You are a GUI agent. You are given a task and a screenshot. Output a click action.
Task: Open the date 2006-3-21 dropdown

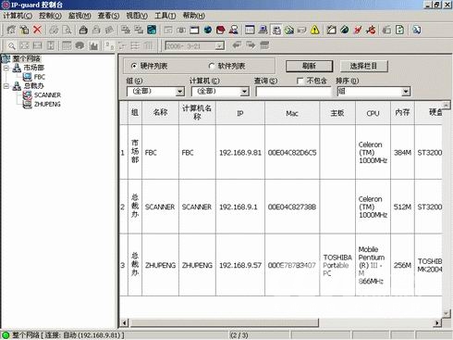[219, 46]
